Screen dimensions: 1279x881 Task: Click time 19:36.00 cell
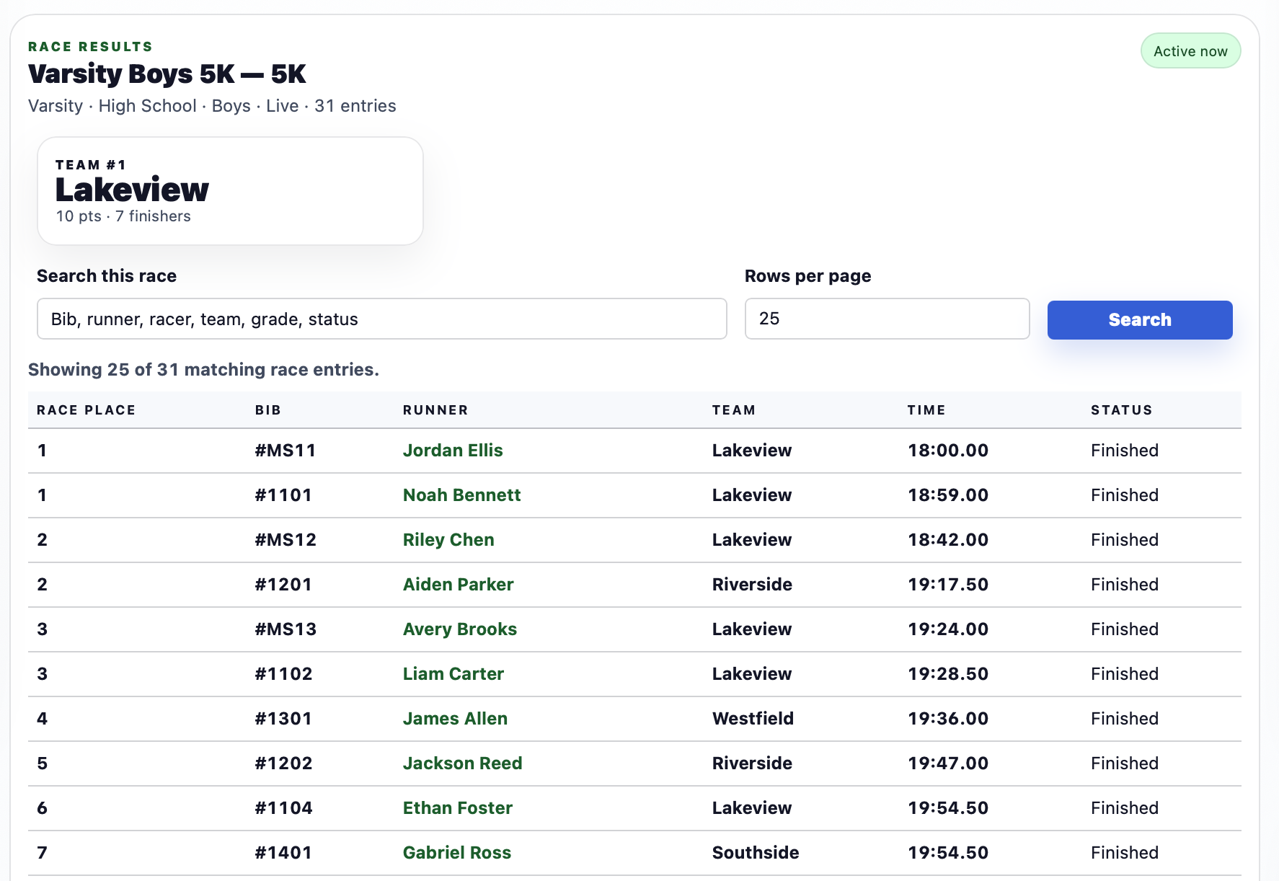click(948, 719)
